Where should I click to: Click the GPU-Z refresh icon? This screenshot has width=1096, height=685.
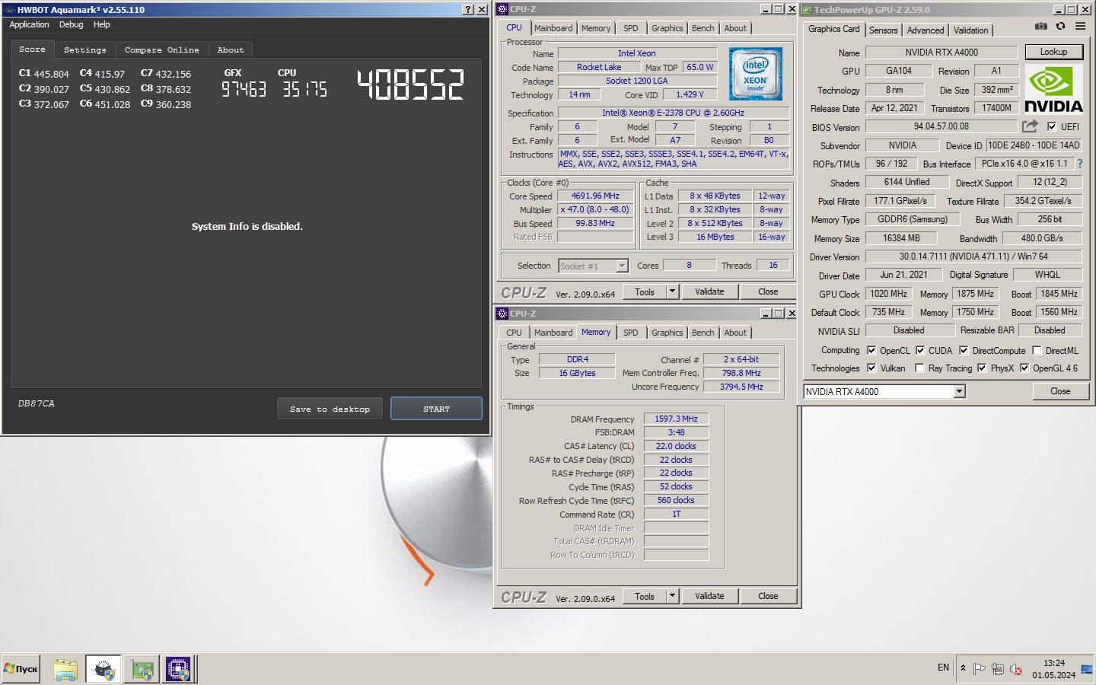[x=1060, y=26]
